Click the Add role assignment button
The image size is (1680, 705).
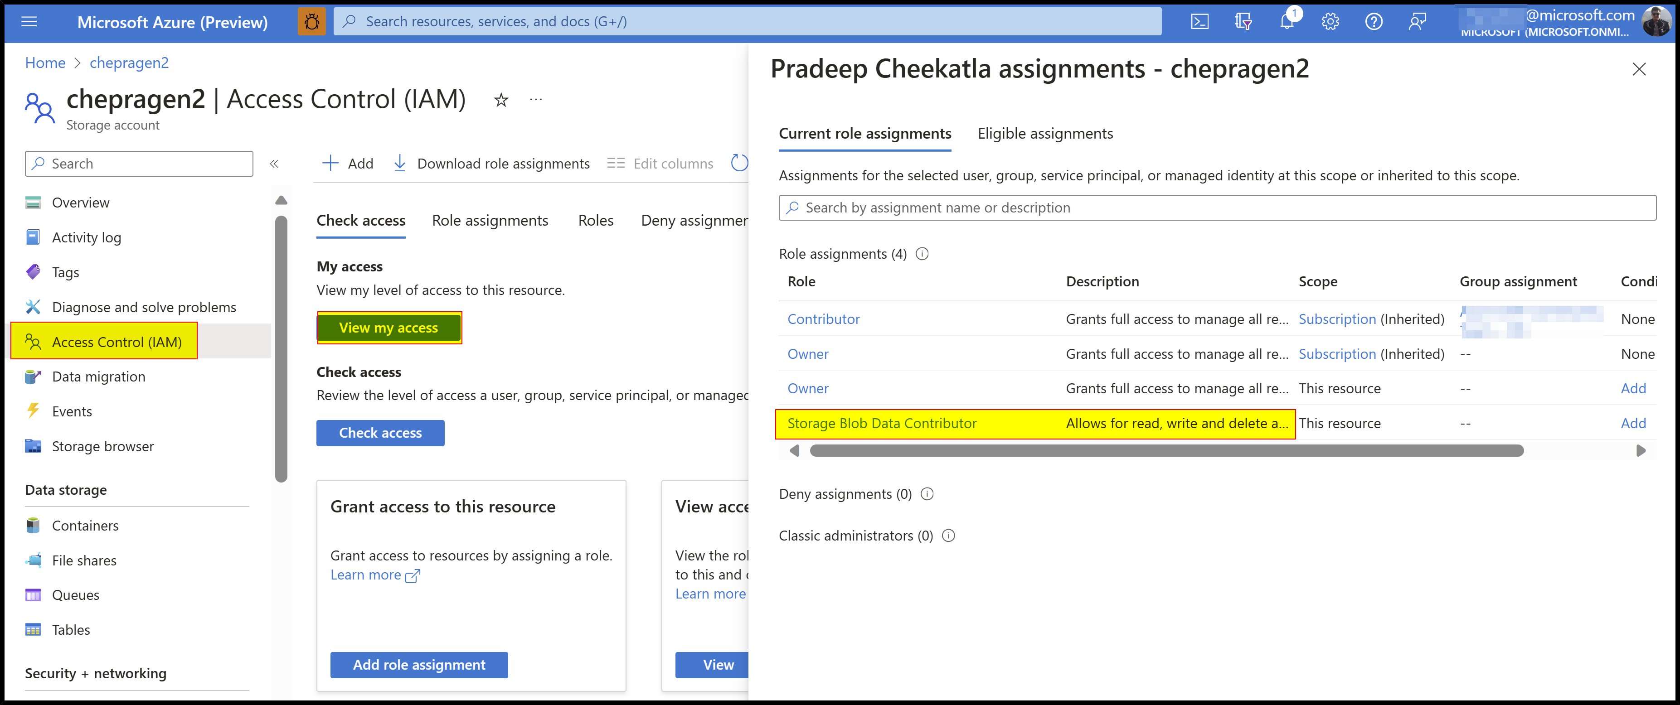tap(419, 665)
